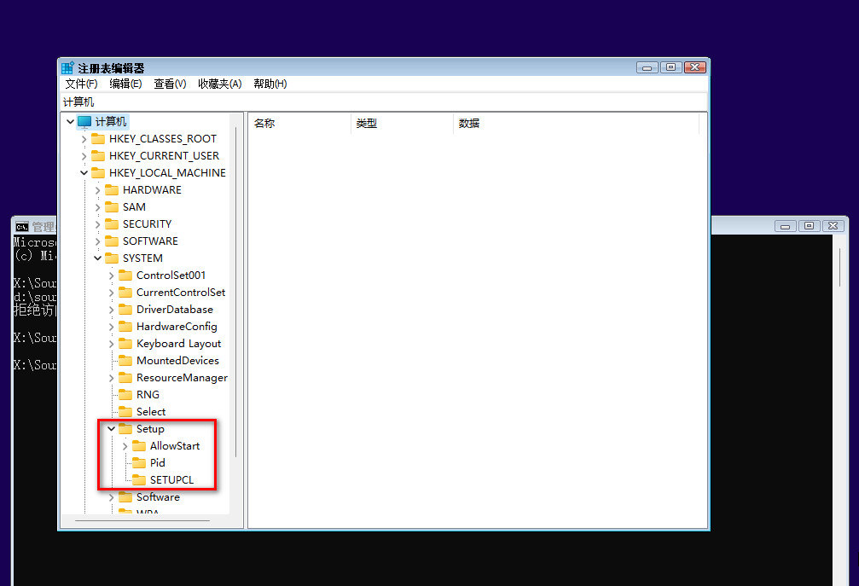Click the command prompt window icon
The image size is (859, 586).
pos(22,227)
